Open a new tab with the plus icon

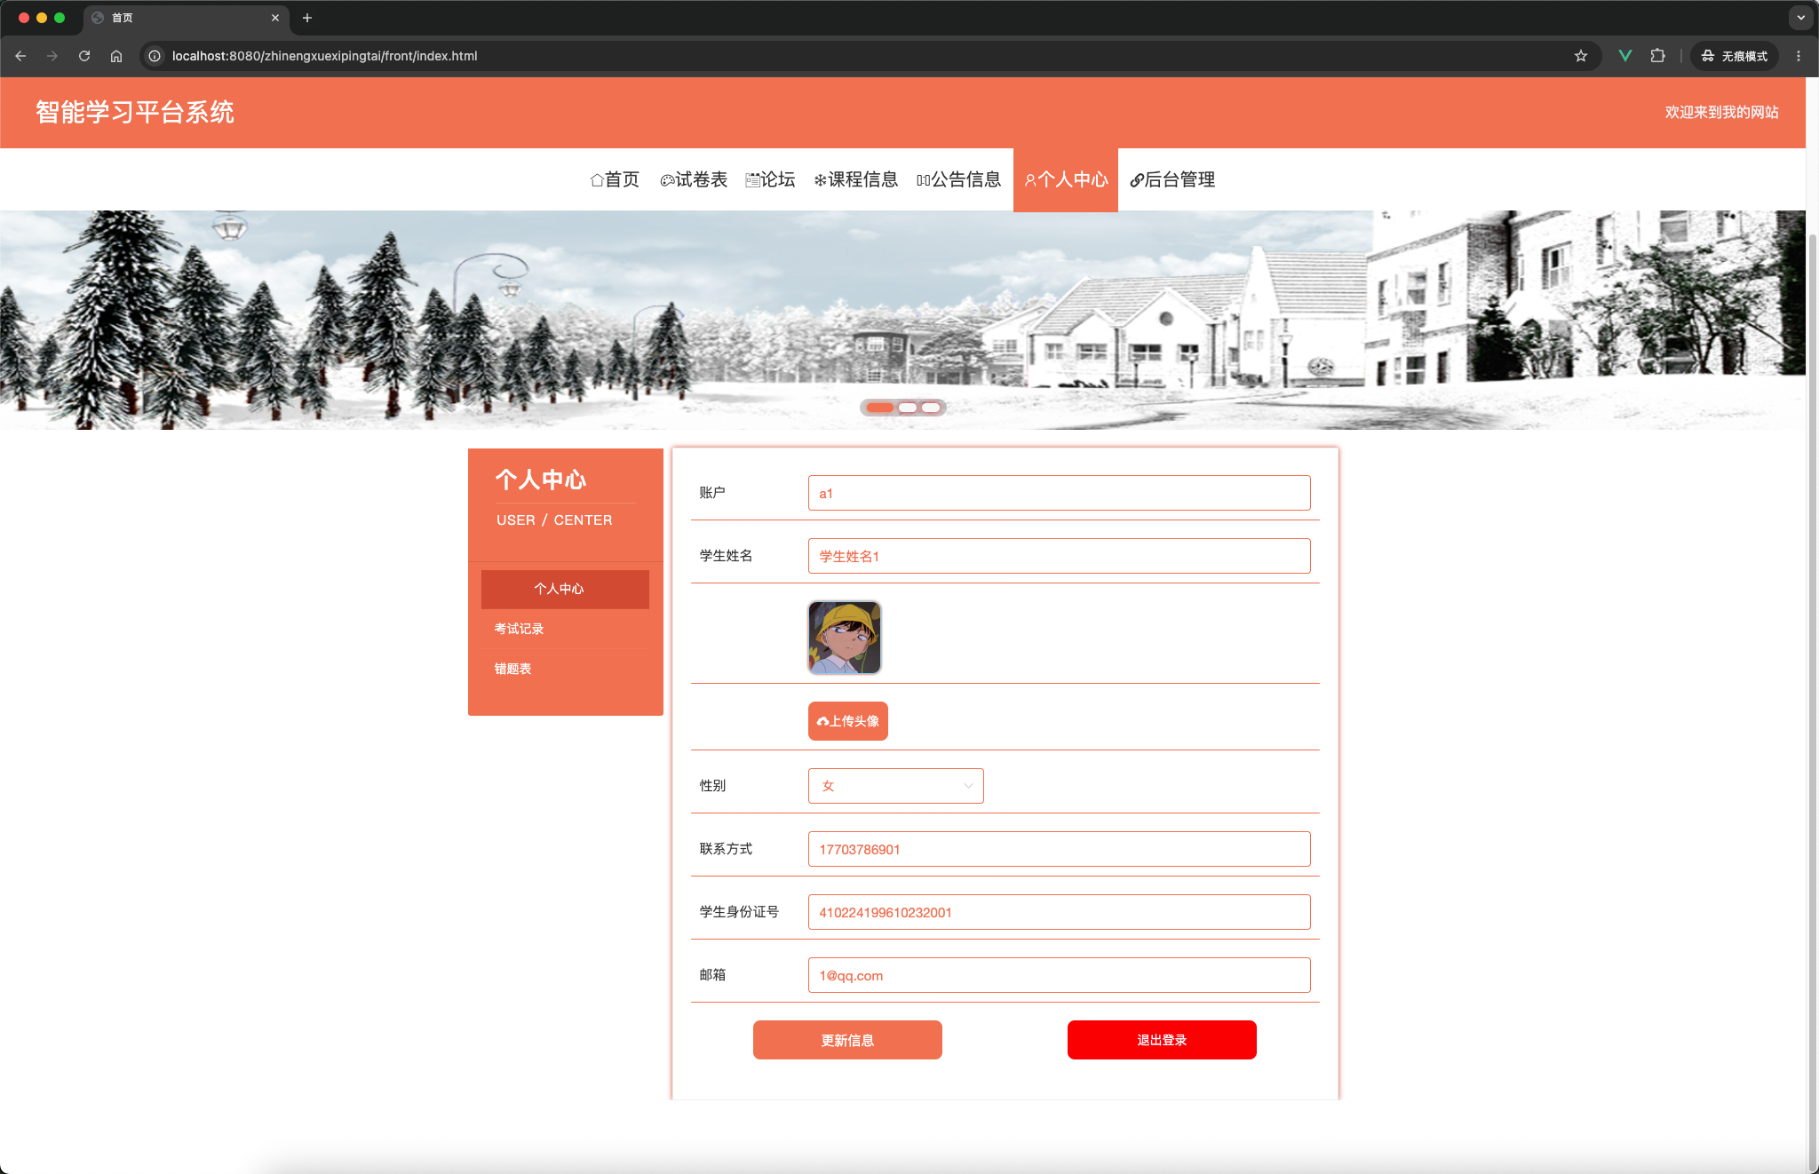coord(307,18)
